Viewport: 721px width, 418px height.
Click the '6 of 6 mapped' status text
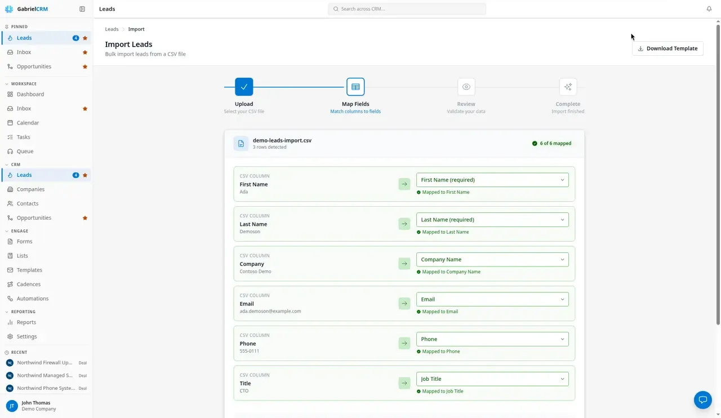(555, 143)
